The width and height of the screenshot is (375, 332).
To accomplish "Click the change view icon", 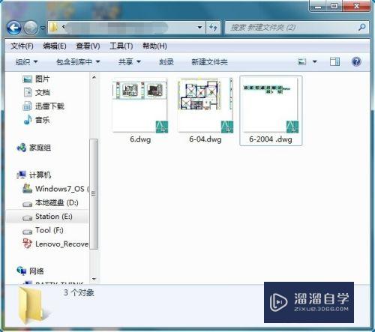I will (x=302, y=61).
